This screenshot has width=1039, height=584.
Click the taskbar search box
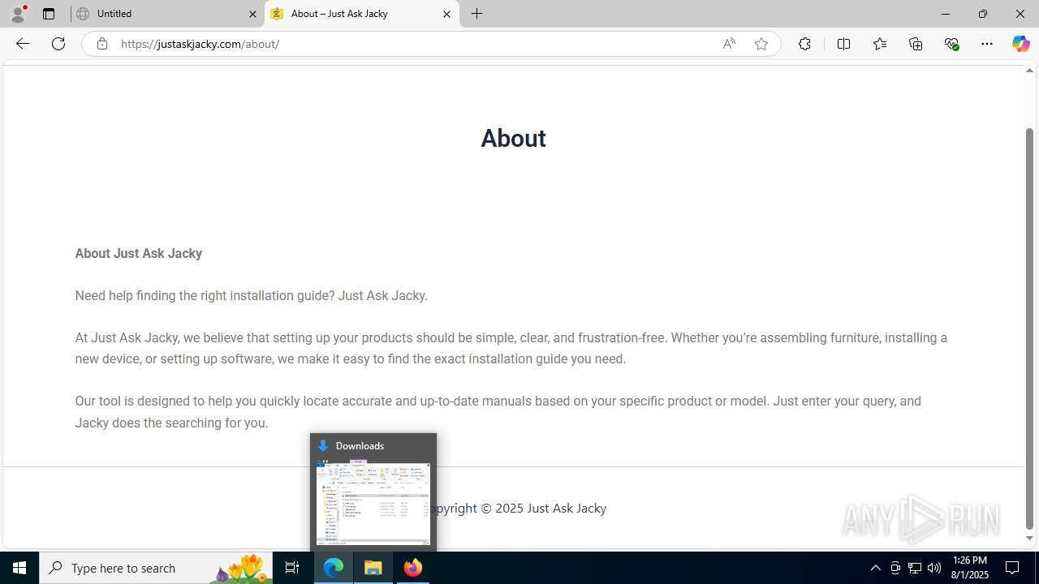point(156,568)
